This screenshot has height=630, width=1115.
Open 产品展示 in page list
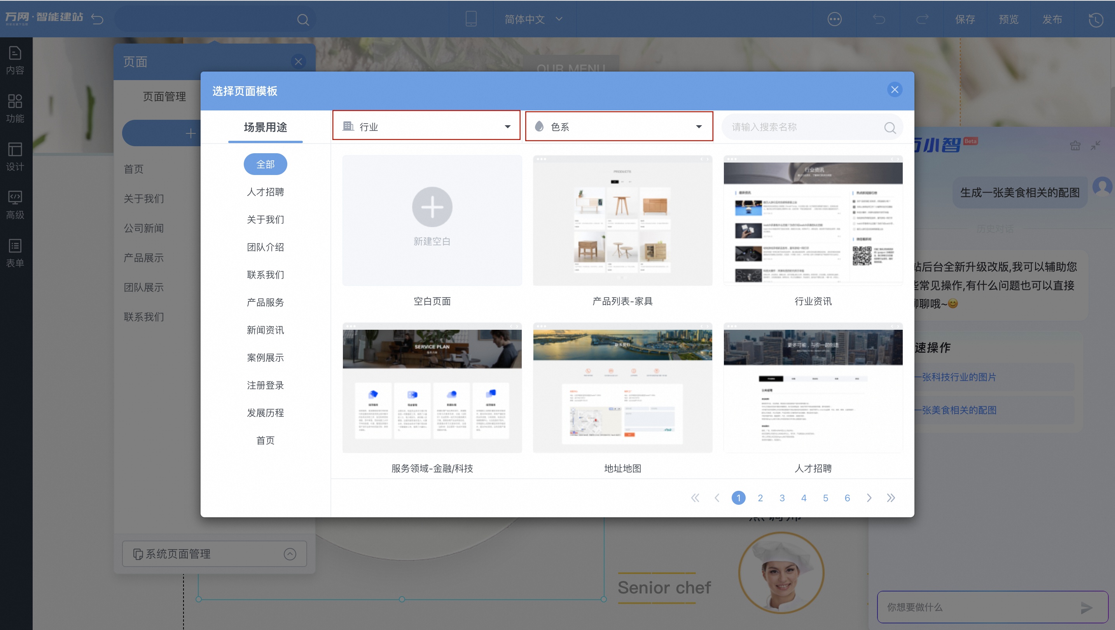144,257
